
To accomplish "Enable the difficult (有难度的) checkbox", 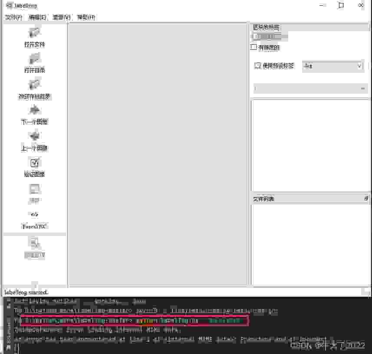I will click(x=254, y=47).
